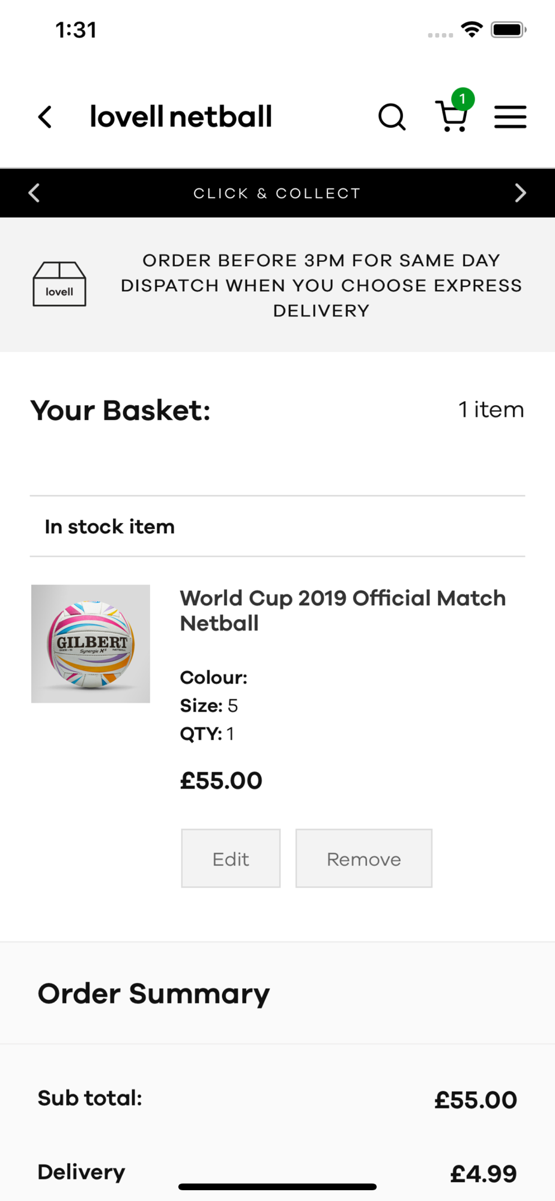Open the shopping cart icon
Screen dimensions: 555x1201
pos(451,117)
